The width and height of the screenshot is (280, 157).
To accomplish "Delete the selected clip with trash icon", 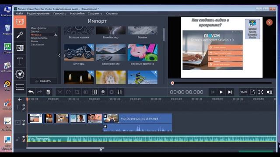I will tap(48, 92).
